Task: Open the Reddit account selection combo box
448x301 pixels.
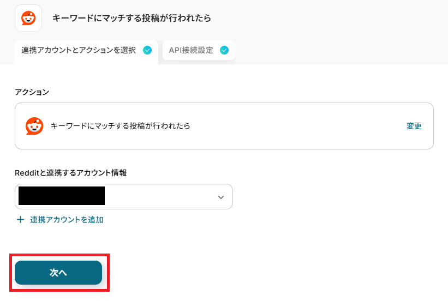Action: click(x=124, y=196)
